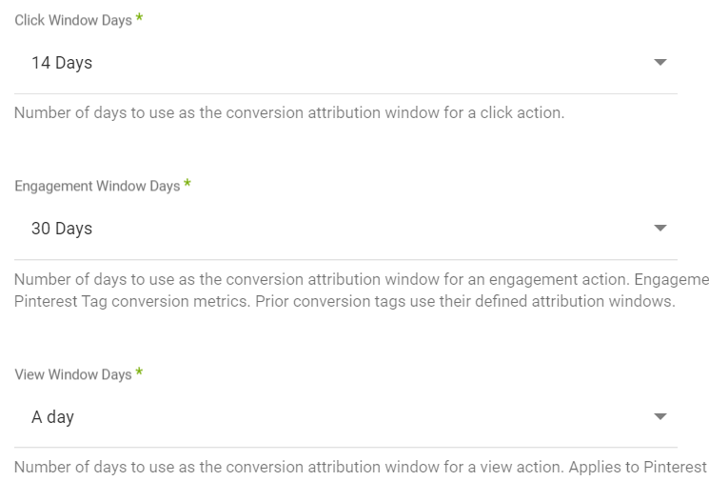Click the green asterisk beside Click Window Days

click(139, 20)
